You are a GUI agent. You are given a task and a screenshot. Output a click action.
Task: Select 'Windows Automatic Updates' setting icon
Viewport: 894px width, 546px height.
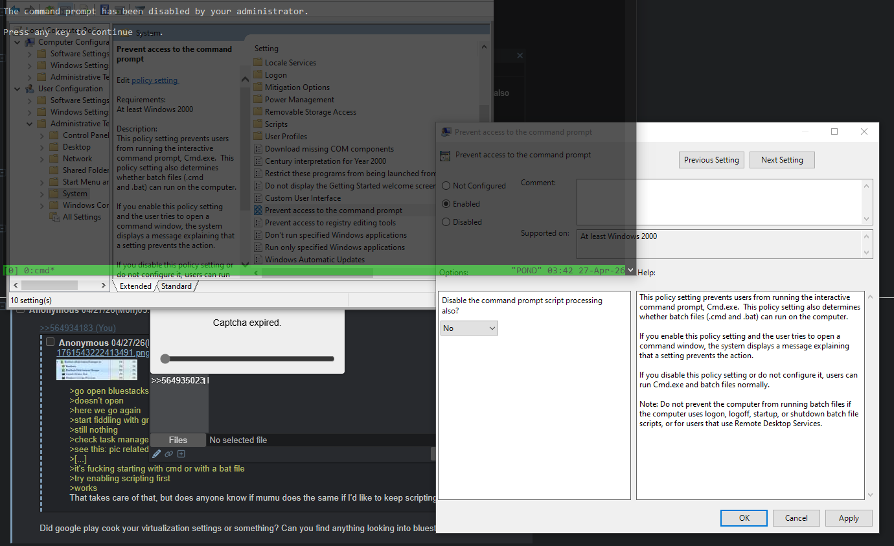[x=258, y=260]
